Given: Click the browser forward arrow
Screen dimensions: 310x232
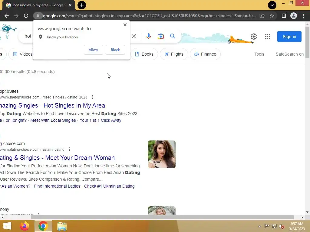Looking at the screenshot, I should pos(16,16).
